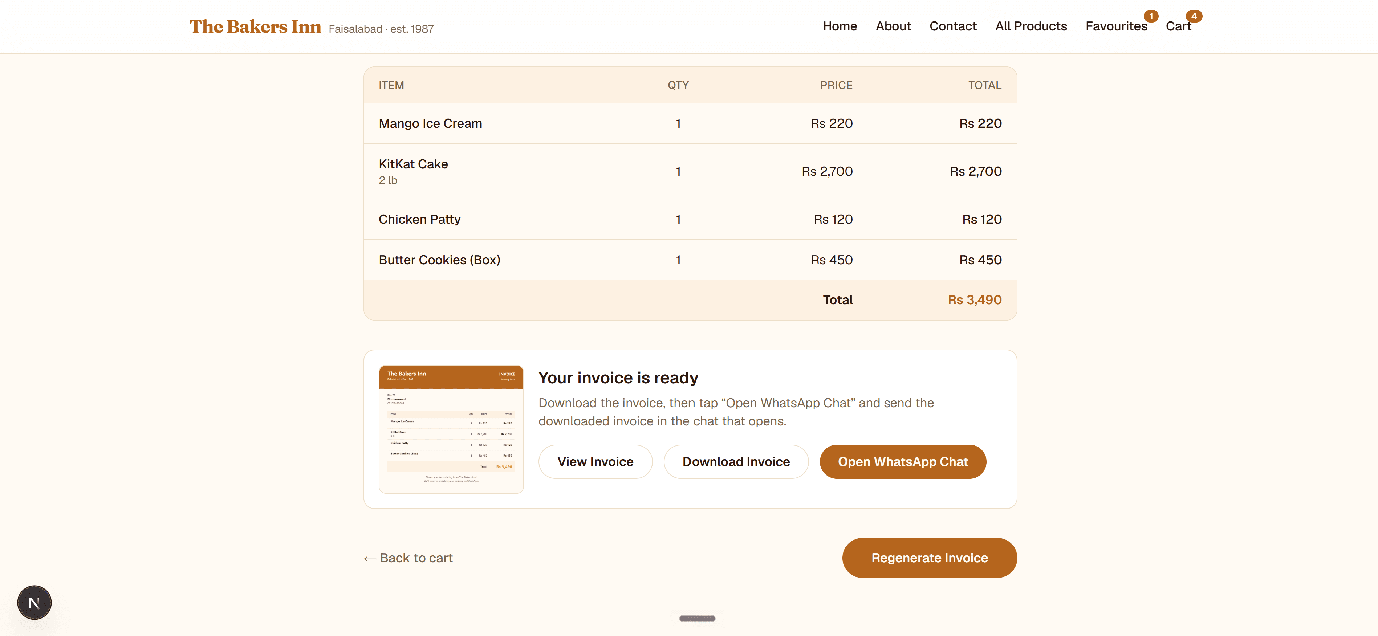
Task: Click the Butter Cookies total Rs 450
Action: point(980,260)
